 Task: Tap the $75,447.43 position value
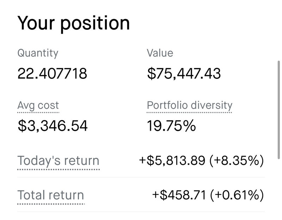[x=184, y=74]
